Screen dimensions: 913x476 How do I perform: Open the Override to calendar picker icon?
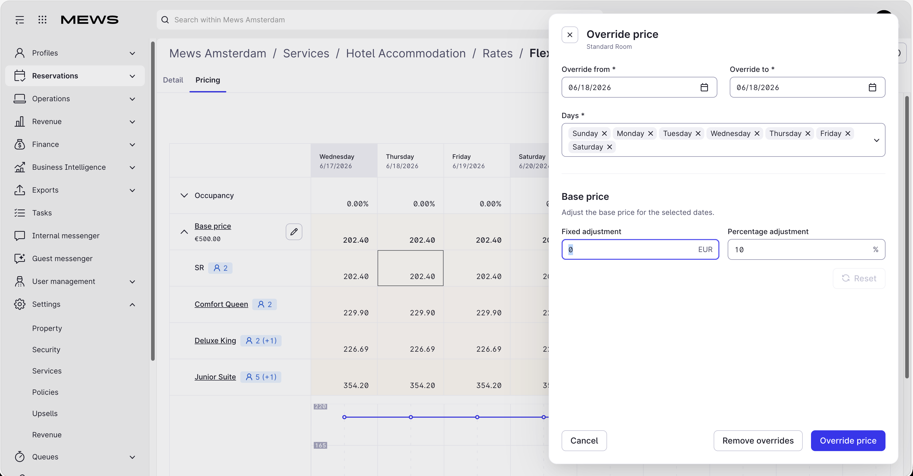click(872, 87)
